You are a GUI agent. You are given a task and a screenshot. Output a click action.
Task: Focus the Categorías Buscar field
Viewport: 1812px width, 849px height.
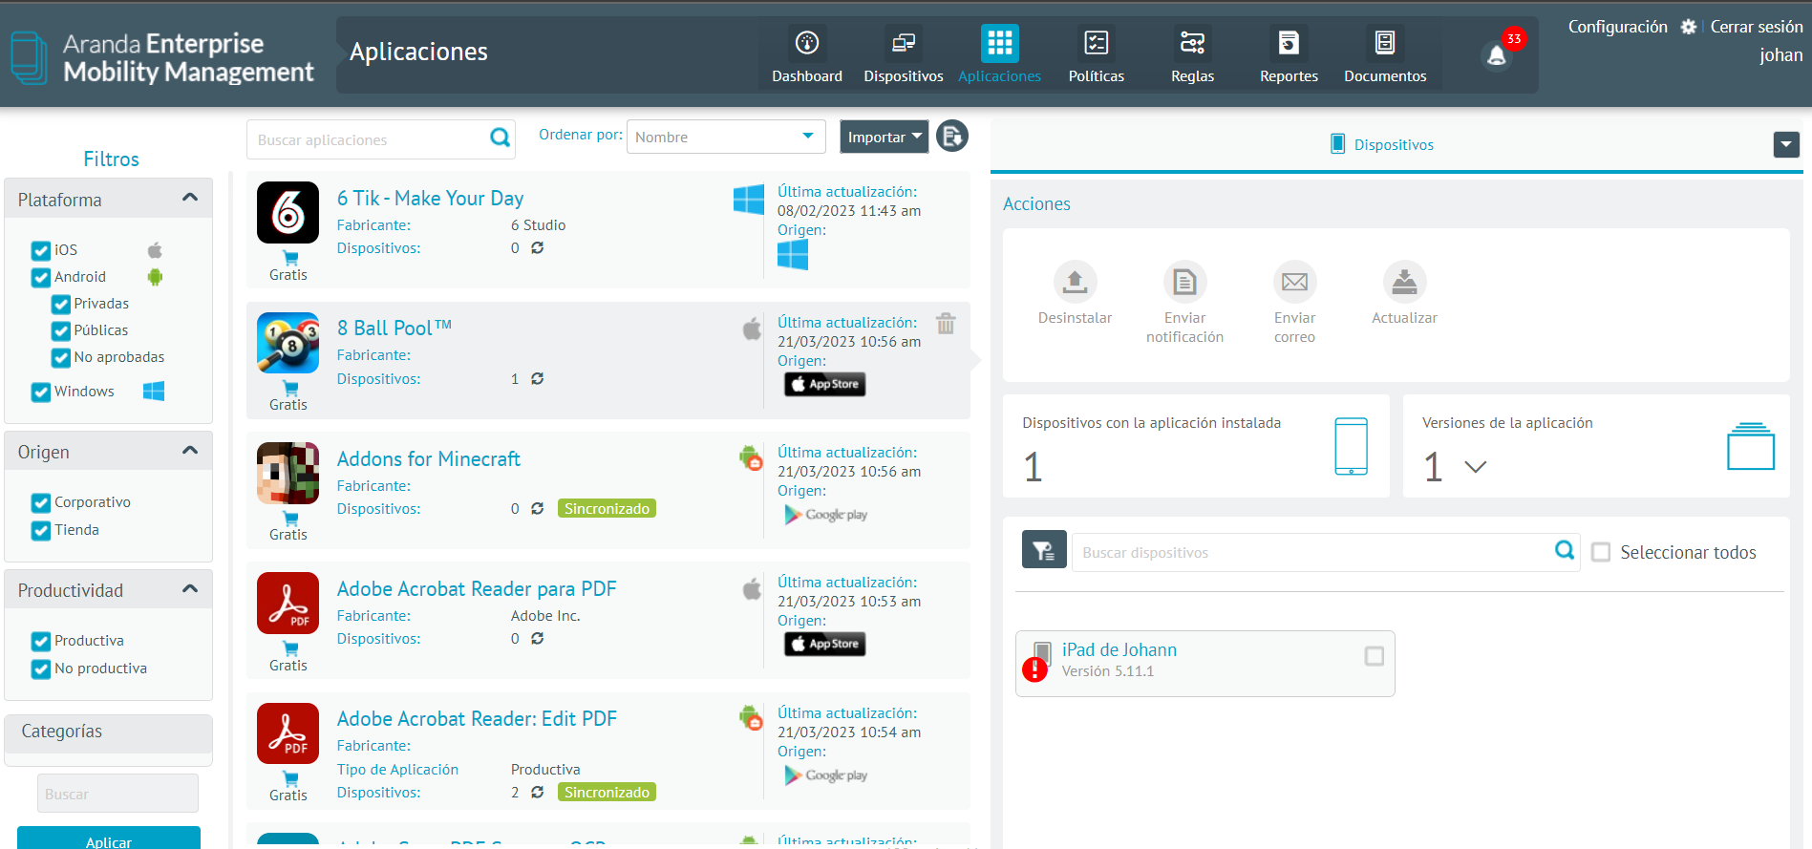tap(117, 794)
